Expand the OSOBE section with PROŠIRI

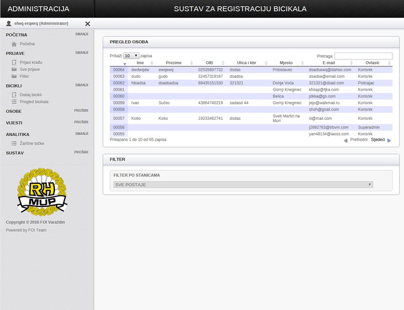pos(81,111)
